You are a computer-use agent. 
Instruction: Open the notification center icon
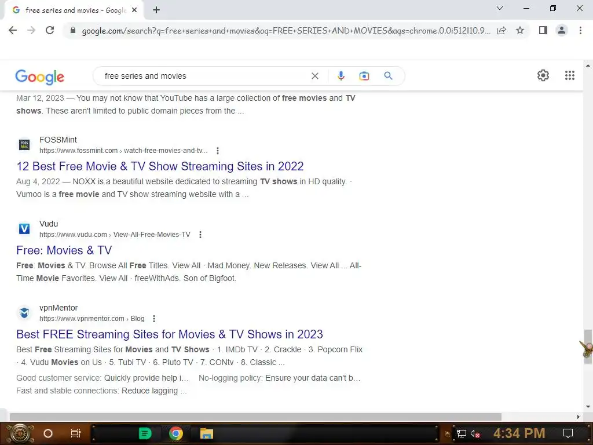tap(568, 433)
